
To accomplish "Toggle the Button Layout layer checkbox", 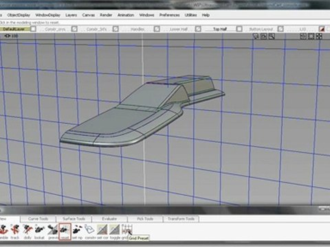I will click(280, 29).
